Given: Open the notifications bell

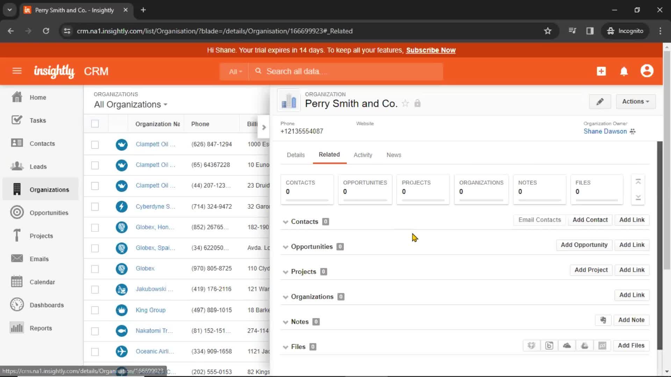Looking at the screenshot, I should click(x=624, y=71).
